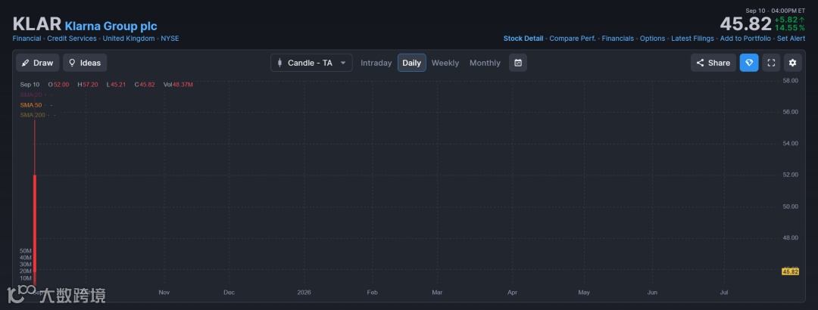The image size is (818, 310).
Task: Open the Ideas lightbulb button
Action: pyautogui.click(x=85, y=63)
